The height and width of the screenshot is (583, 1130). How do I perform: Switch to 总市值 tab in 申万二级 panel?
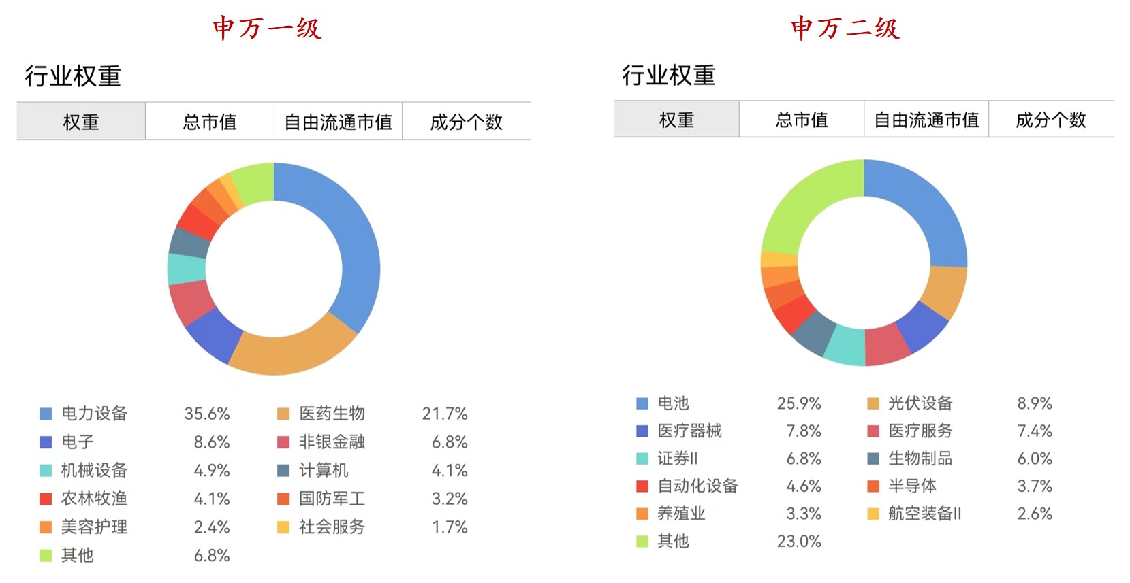point(802,120)
